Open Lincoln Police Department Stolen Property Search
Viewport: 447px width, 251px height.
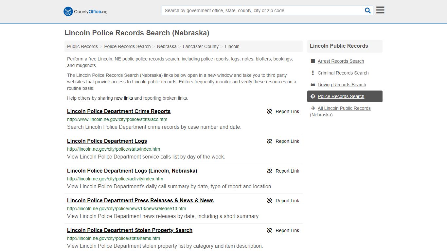[x=130, y=230]
